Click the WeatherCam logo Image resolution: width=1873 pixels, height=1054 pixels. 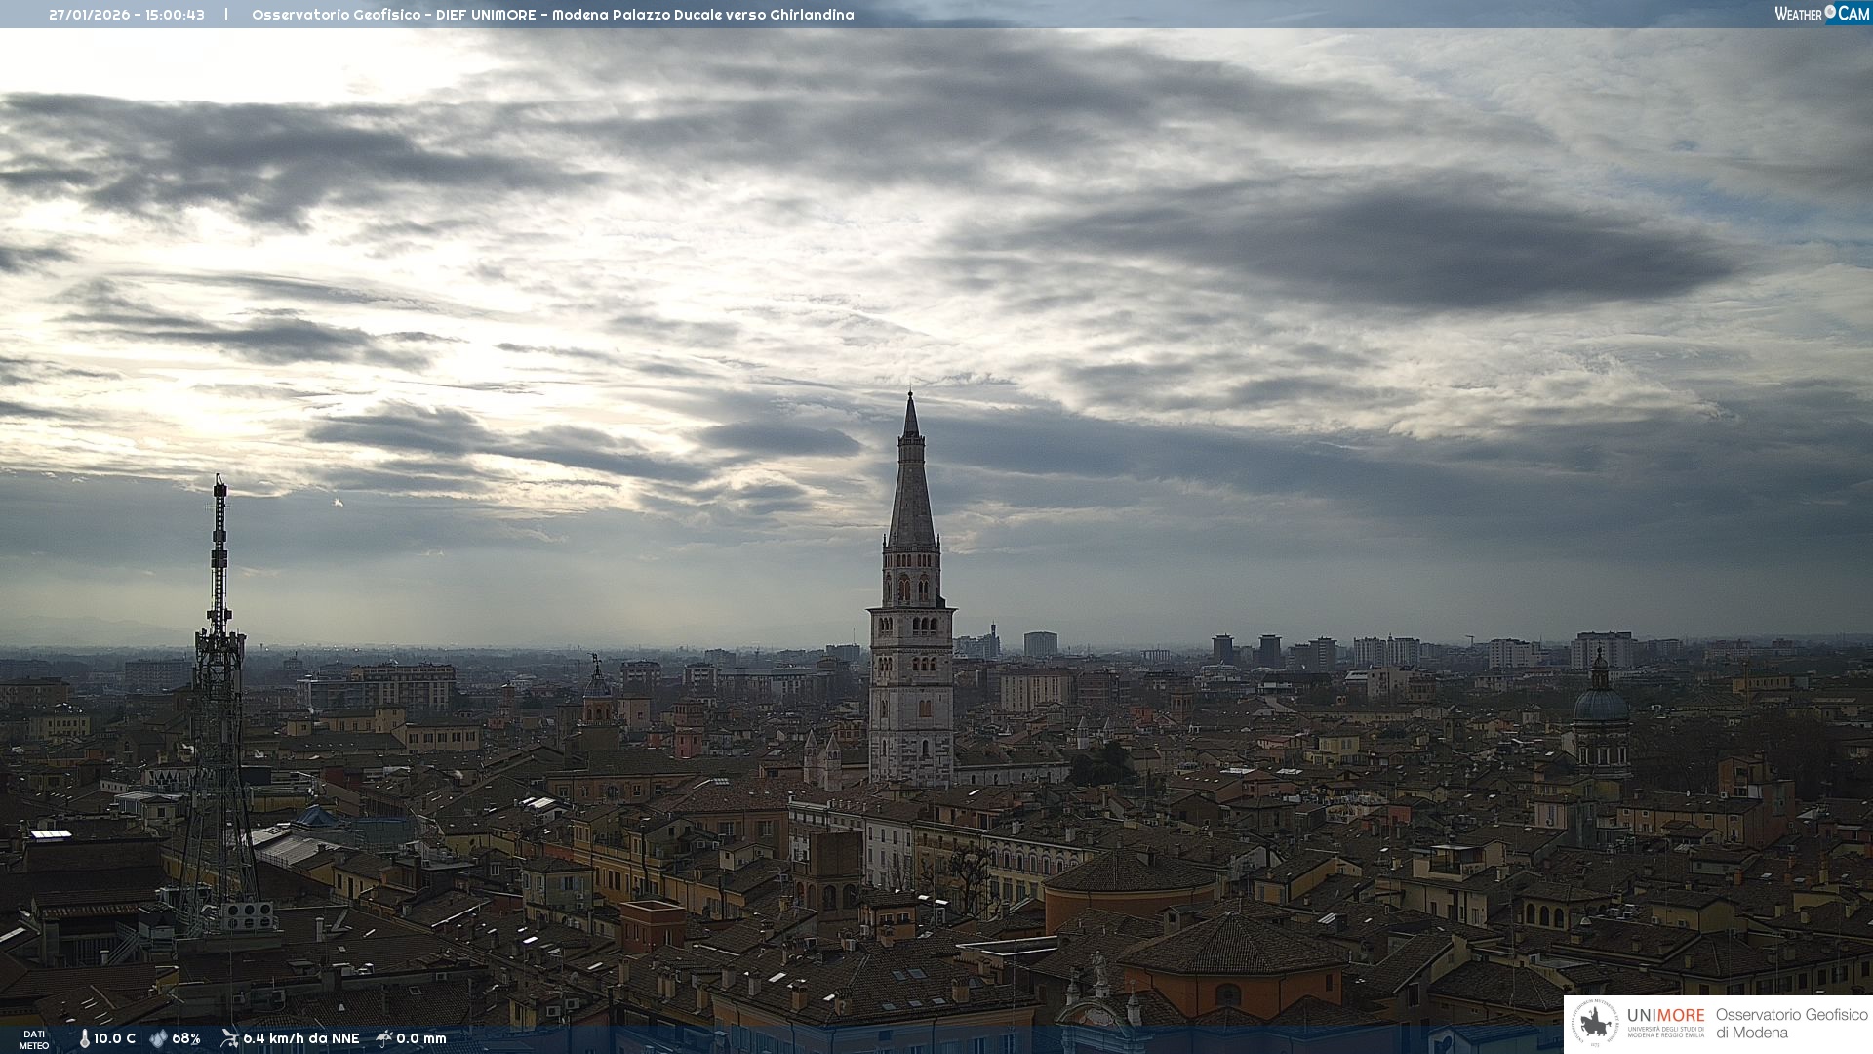(1821, 14)
